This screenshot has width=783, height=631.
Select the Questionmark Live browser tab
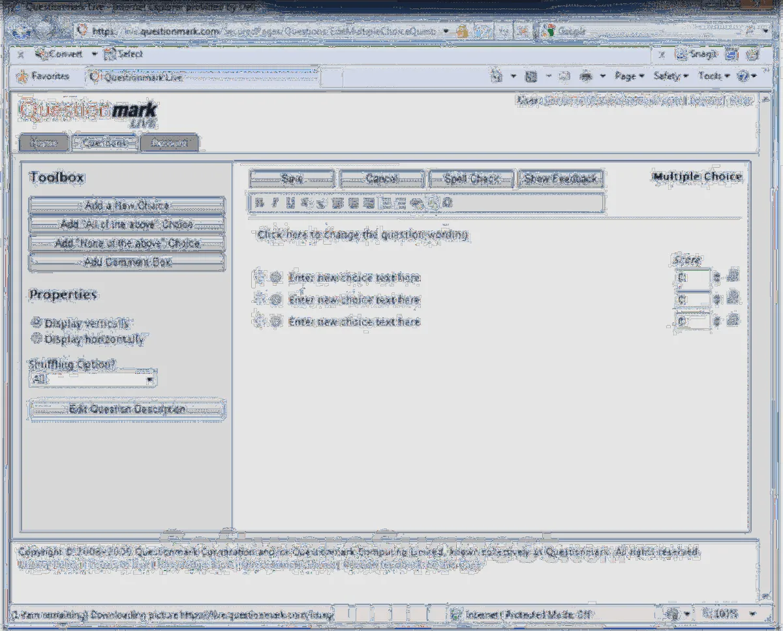coord(203,77)
